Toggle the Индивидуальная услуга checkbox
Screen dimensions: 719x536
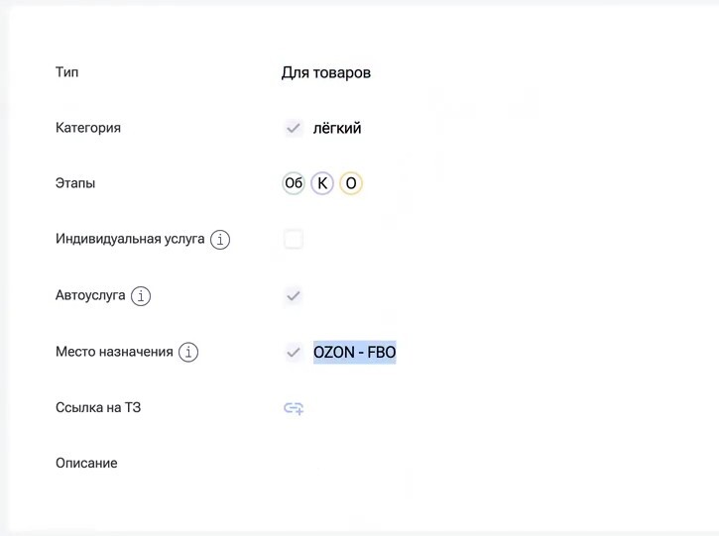(294, 239)
